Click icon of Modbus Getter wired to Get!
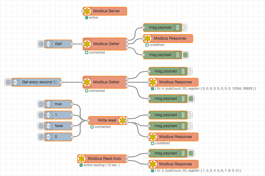265x176 pixels. click(x=87, y=44)
